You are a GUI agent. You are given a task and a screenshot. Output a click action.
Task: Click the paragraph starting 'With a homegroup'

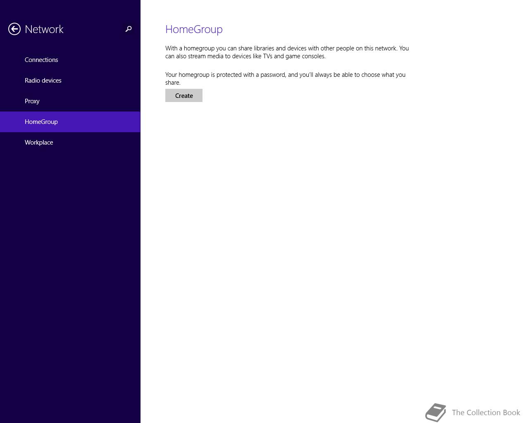287,52
